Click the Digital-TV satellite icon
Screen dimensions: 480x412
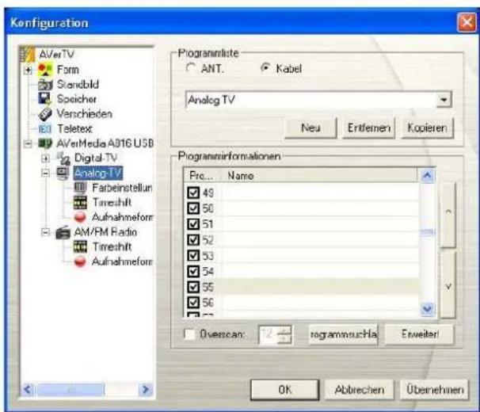(x=63, y=158)
